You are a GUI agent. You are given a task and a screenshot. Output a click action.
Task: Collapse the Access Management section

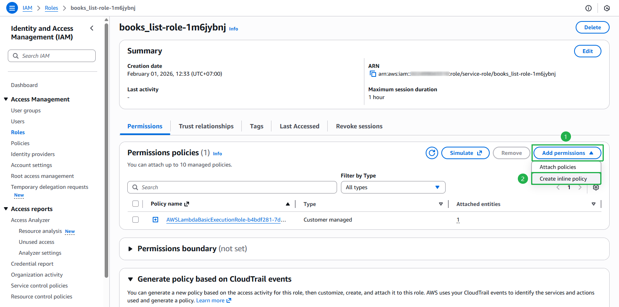point(6,99)
